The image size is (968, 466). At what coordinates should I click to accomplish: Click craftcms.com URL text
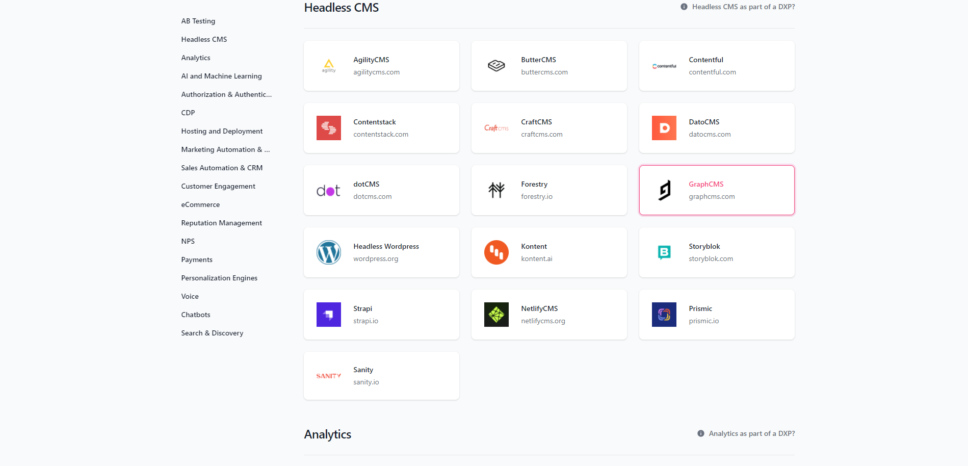click(x=542, y=134)
